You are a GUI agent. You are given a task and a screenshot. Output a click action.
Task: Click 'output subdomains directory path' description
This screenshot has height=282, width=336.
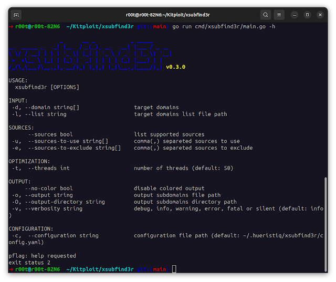pos(185,202)
